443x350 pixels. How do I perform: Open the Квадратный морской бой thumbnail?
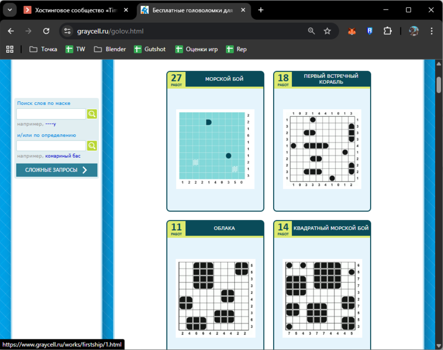click(x=322, y=298)
